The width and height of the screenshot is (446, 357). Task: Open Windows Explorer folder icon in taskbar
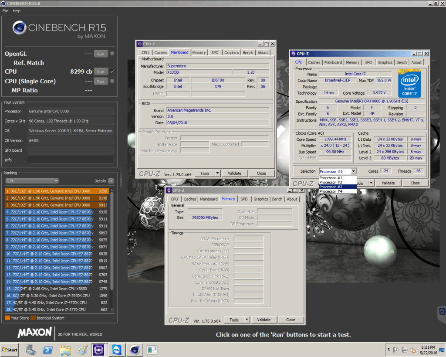[65, 350]
